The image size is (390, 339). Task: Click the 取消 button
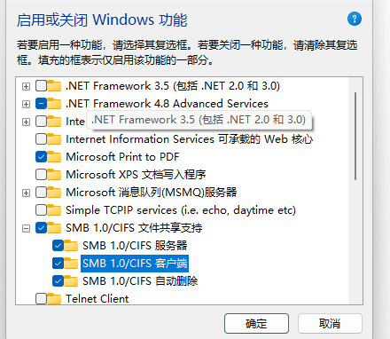coord(330,323)
